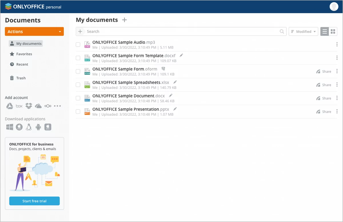Viewport: 343px width, 222px height.
Task: Share the Sample Spreadsheets.xlsx file
Action: tap(324, 85)
